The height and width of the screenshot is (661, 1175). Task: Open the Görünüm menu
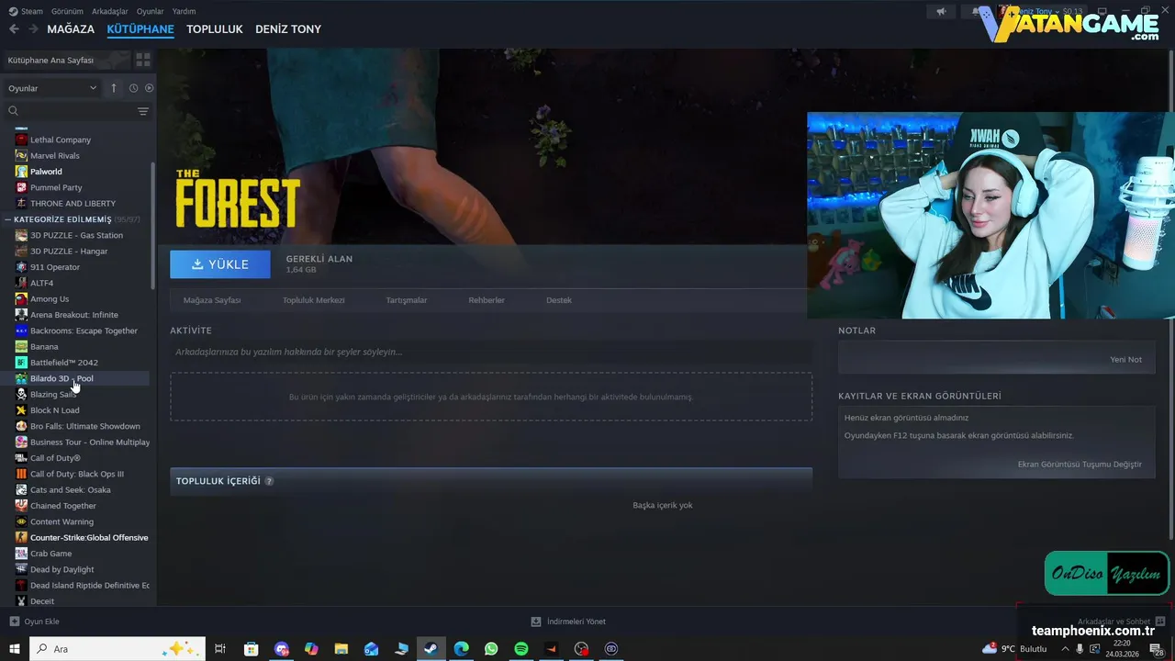[67, 11]
